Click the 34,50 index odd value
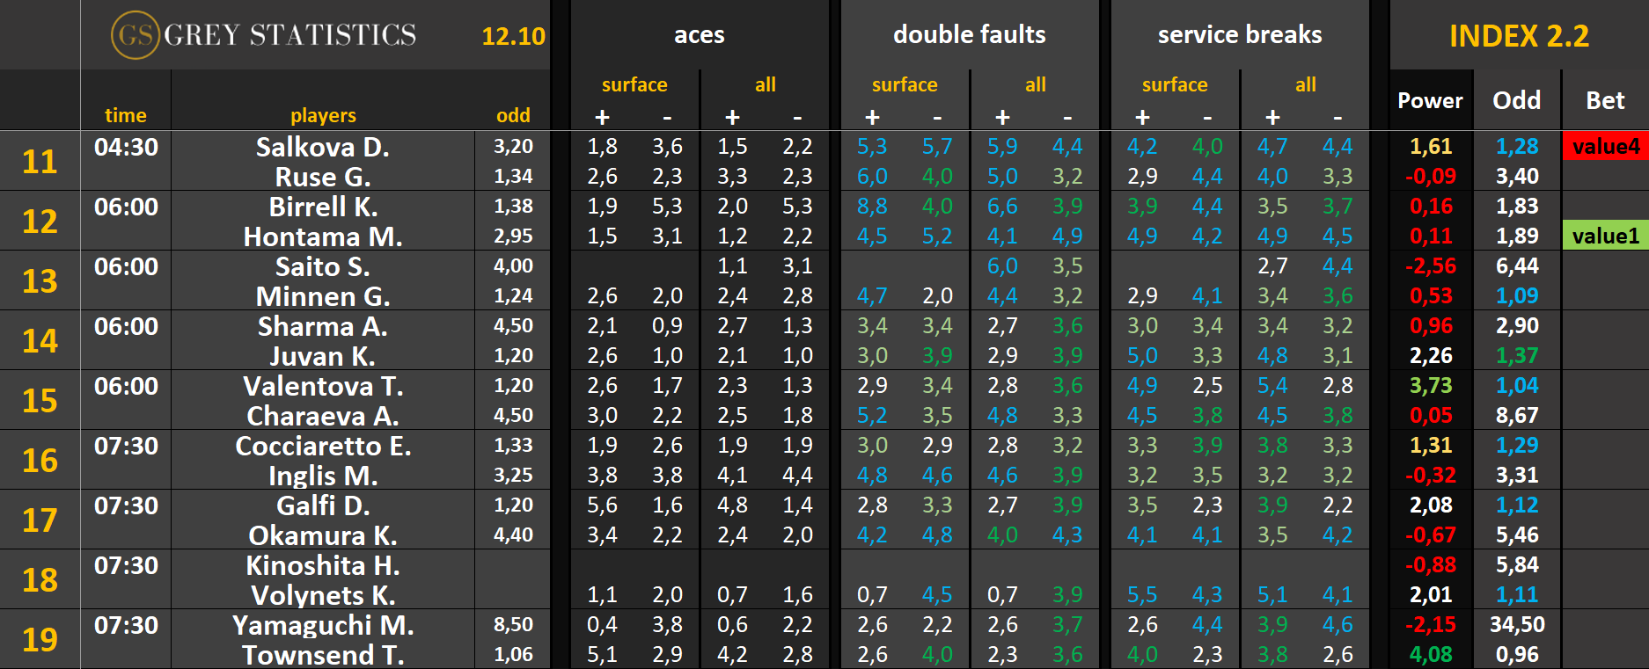The image size is (1649, 669). click(1517, 625)
